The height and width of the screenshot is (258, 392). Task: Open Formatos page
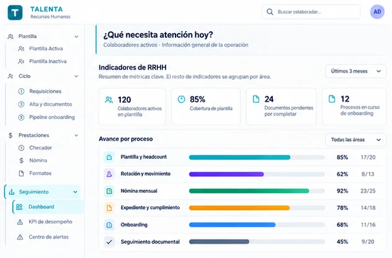40,173
